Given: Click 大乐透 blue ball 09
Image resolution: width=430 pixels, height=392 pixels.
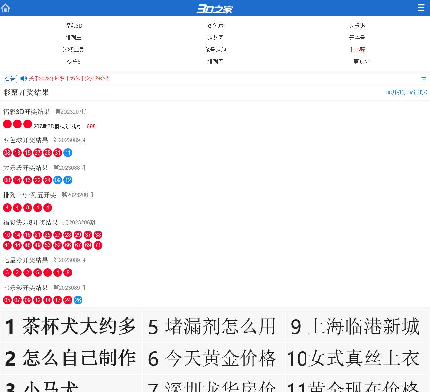Looking at the screenshot, I should coord(58,180).
